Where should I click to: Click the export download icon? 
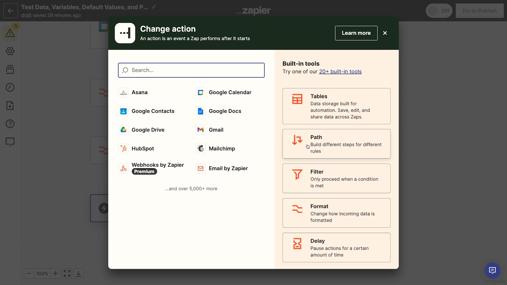click(79, 274)
